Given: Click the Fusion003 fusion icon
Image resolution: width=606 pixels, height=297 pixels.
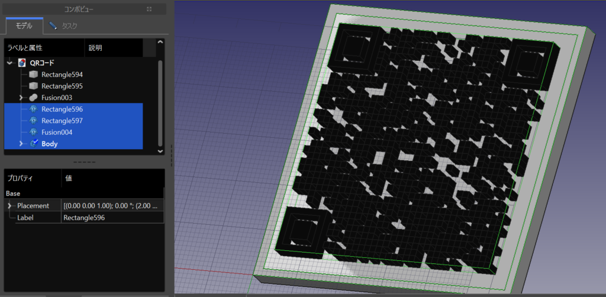Looking at the screenshot, I should [x=34, y=98].
